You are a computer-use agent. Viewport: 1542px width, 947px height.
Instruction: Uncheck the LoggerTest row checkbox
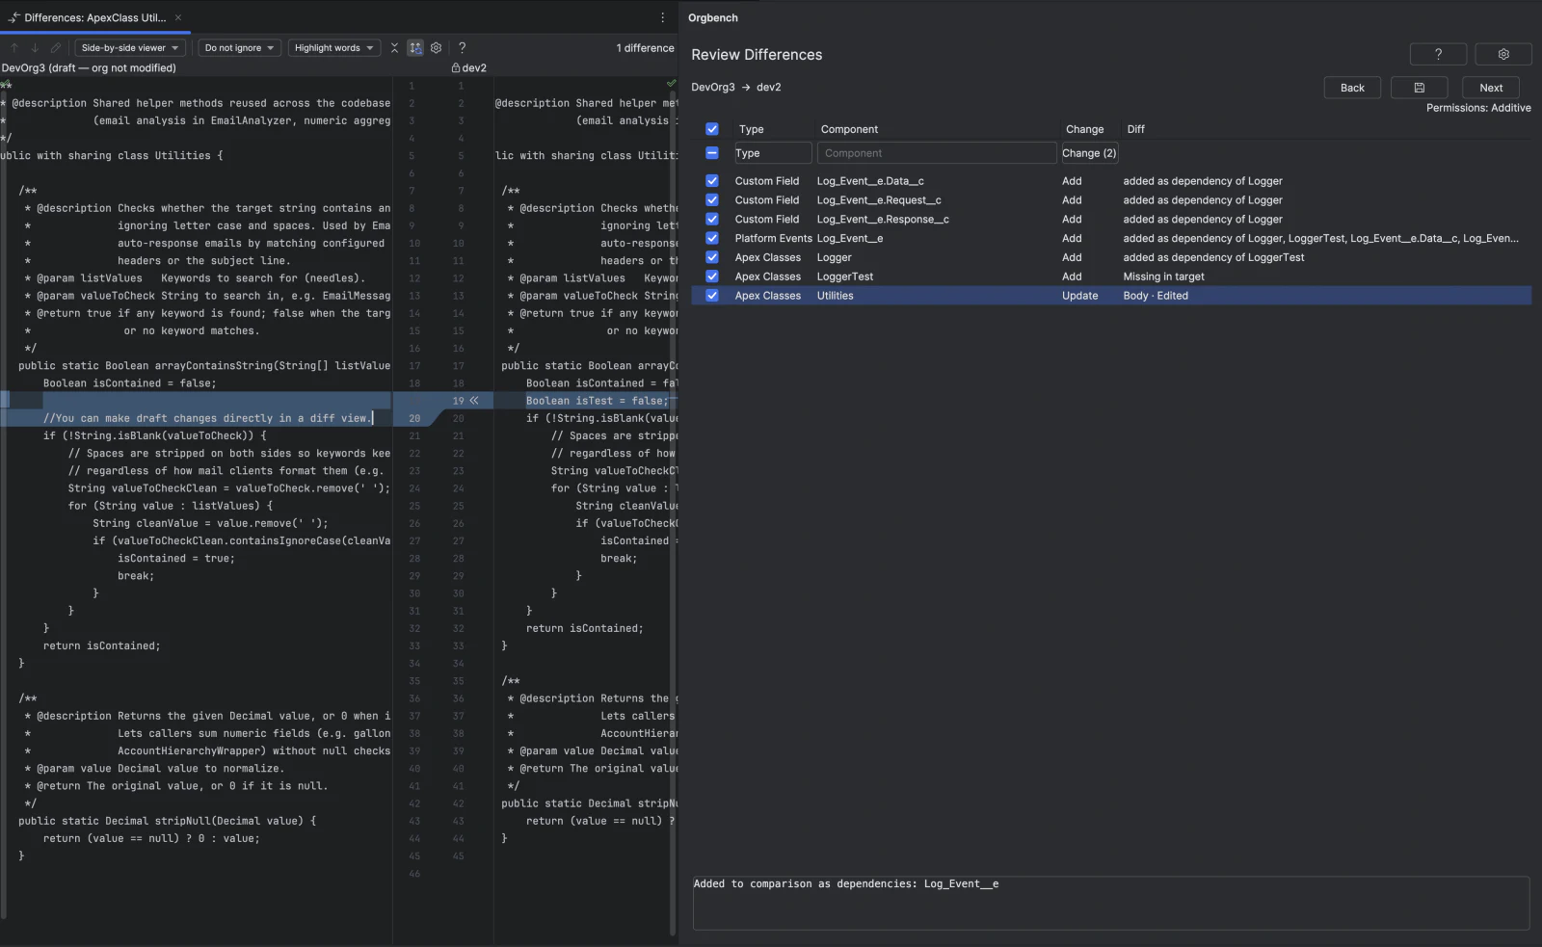pyautogui.click(x=712, y=276)
